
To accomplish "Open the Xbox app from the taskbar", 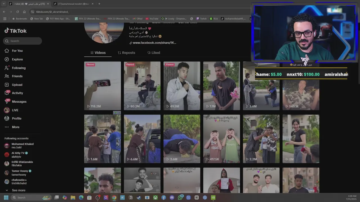I will point(155,198).
